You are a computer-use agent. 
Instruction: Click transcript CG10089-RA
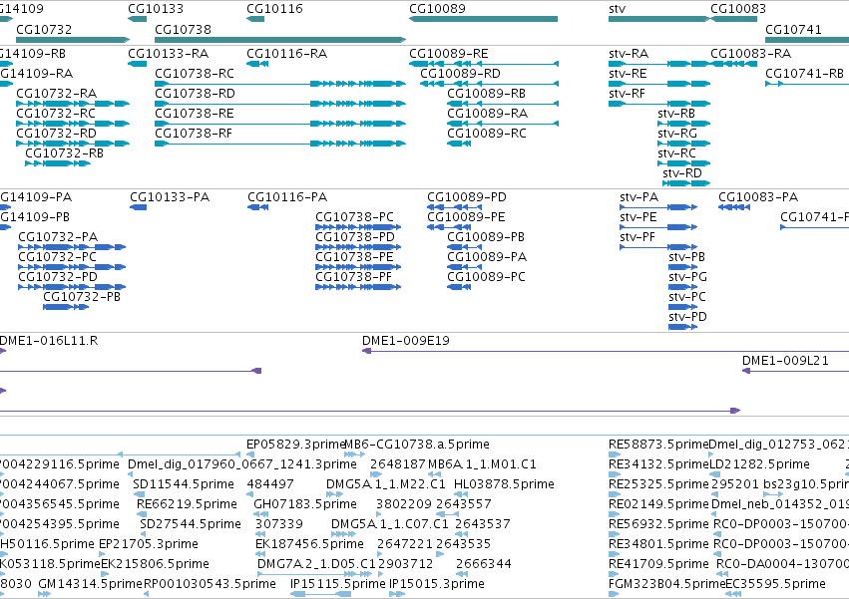pos(503,124)
